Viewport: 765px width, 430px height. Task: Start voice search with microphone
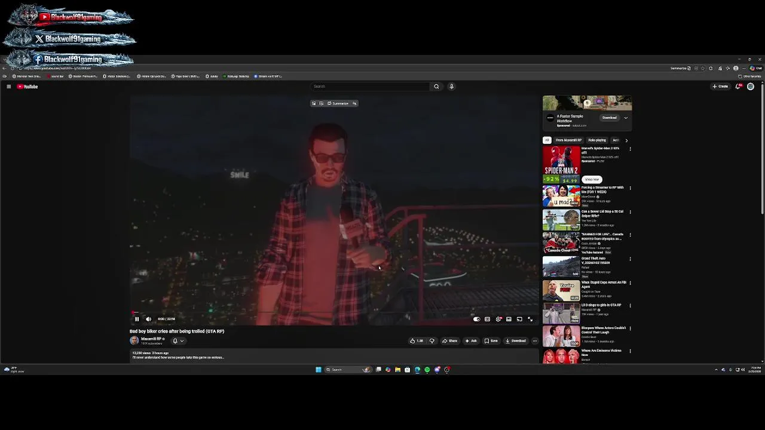pos(451,87)
